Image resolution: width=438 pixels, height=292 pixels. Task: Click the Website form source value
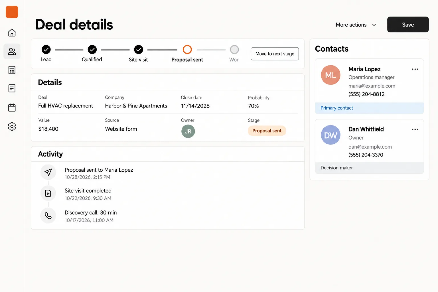coord(121,129)
